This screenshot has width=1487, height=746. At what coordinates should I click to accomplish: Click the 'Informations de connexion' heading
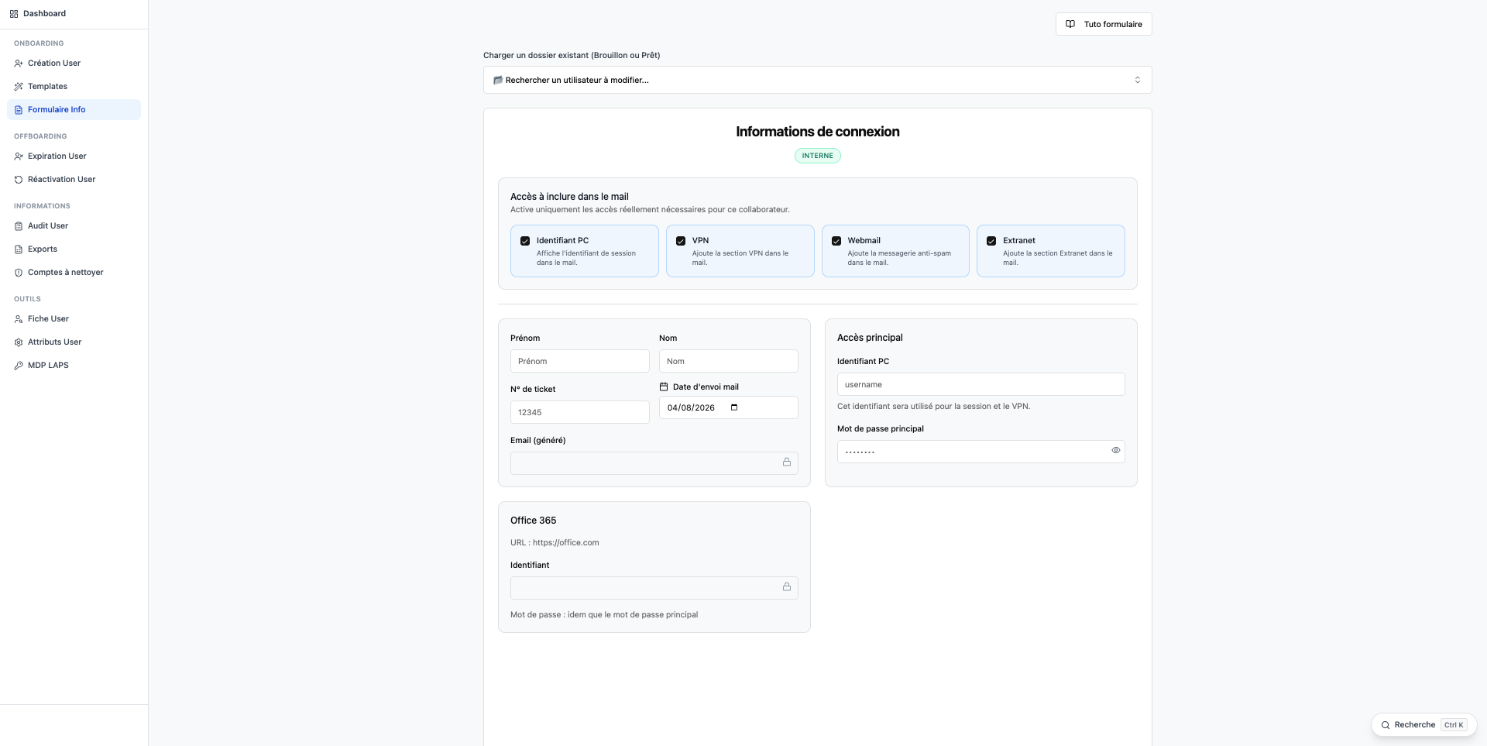[x=817, y=132]
